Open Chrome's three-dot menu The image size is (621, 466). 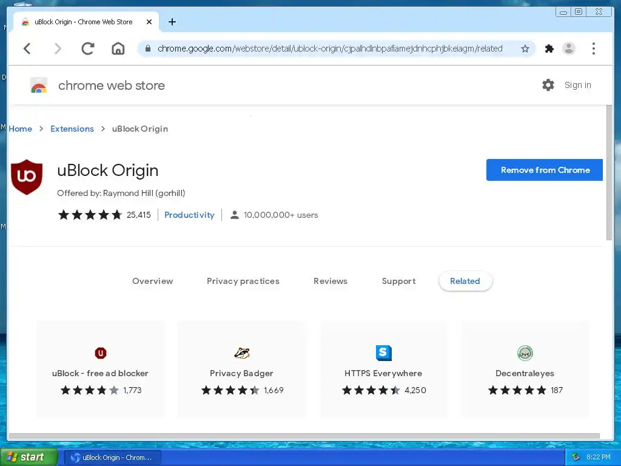(593, 49)
